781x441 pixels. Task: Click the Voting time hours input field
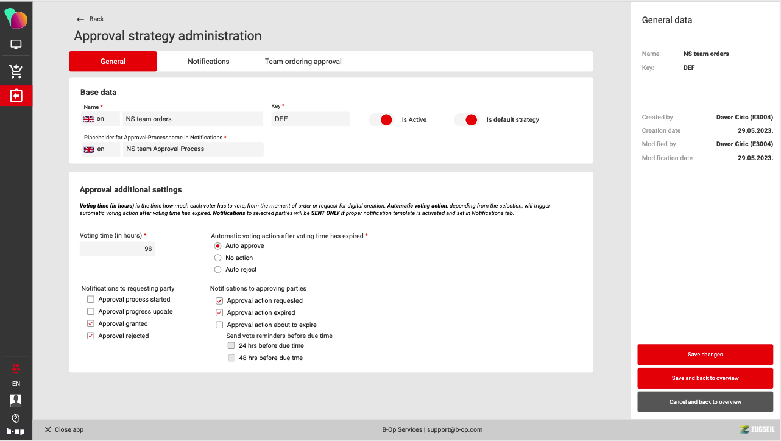pos(118,249)
